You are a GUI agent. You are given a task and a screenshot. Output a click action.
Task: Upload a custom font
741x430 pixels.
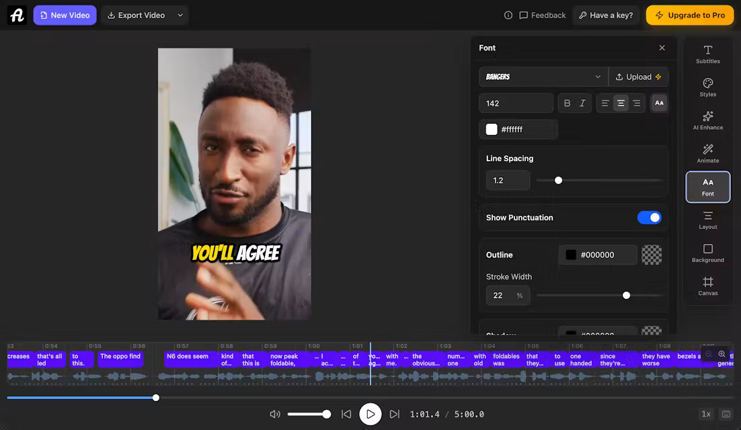tap(638, 77)
